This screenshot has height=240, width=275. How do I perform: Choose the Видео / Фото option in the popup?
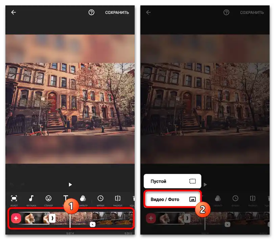[173, 199]
